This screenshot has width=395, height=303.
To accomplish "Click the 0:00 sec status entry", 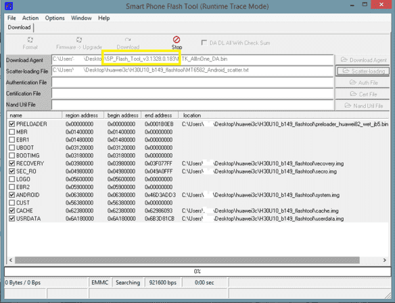I will click(x=204, y=282).
